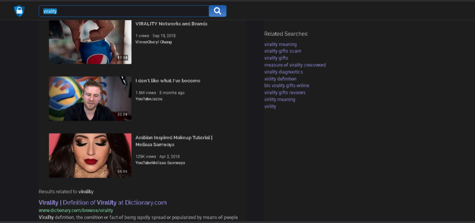Open the Arabian makeup tutorial thumbnail

[90, 155]
